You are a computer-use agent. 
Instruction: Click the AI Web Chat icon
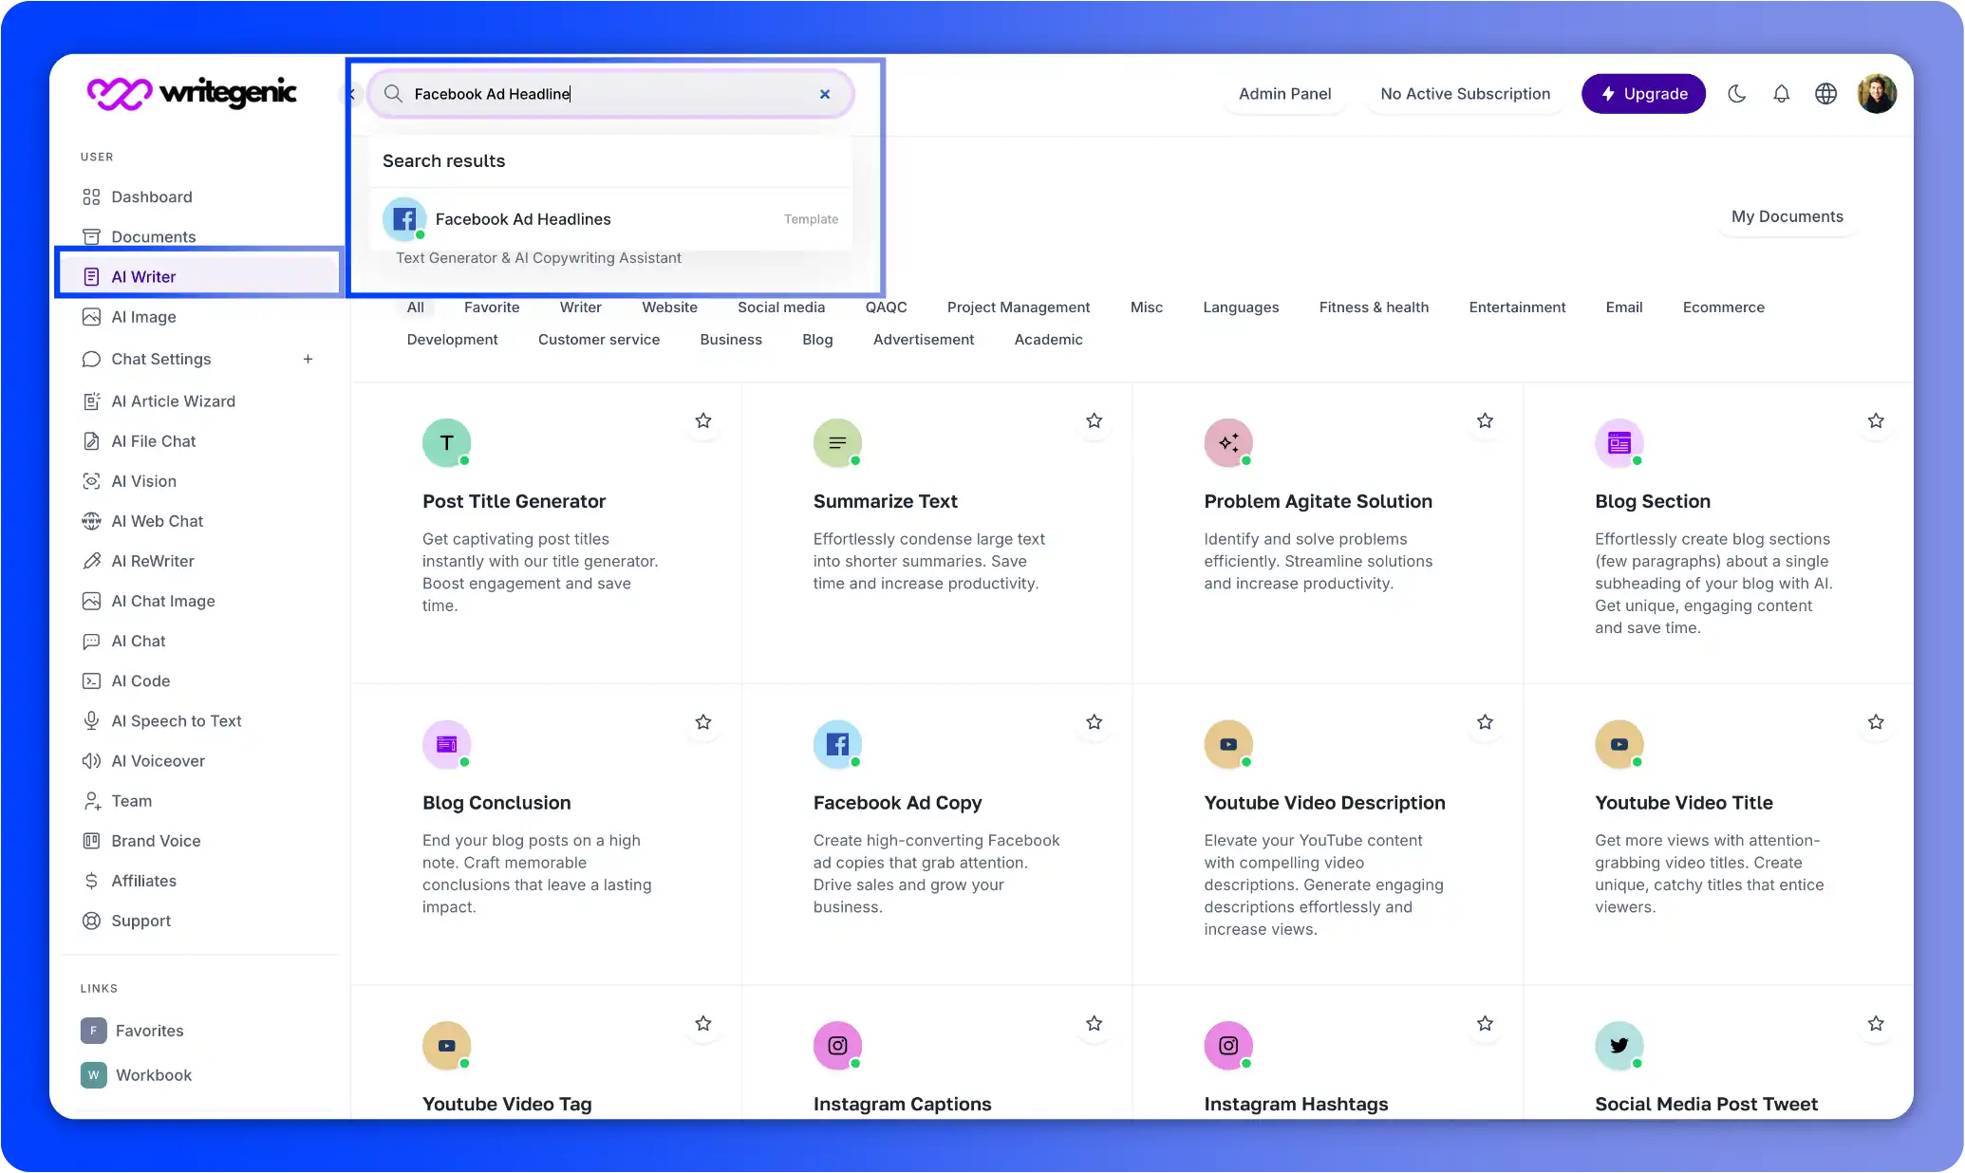point(91,521)
